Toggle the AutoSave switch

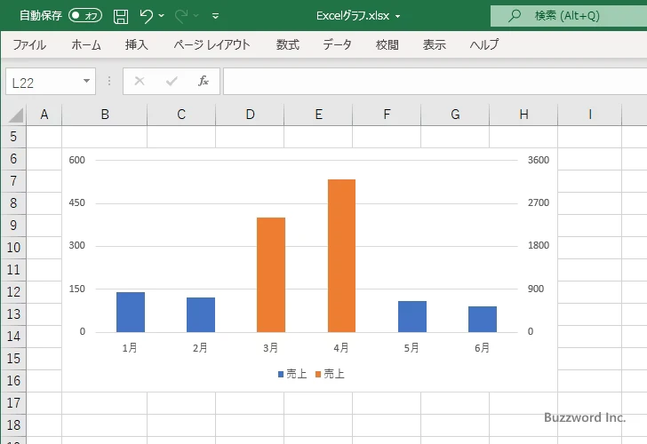[85, 16]
